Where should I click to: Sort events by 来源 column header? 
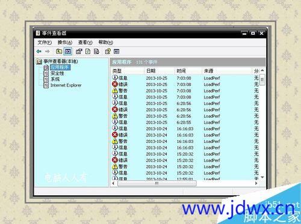[227, 71]
